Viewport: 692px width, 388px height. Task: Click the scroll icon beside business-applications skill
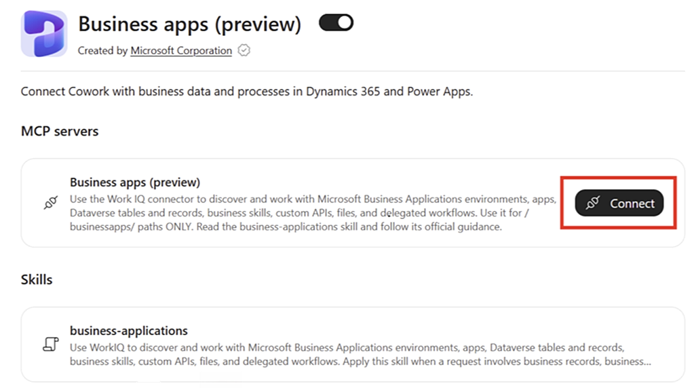point(51,344)
